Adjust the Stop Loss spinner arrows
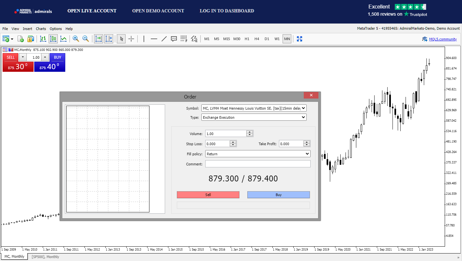462x261 pixels. 233,144
